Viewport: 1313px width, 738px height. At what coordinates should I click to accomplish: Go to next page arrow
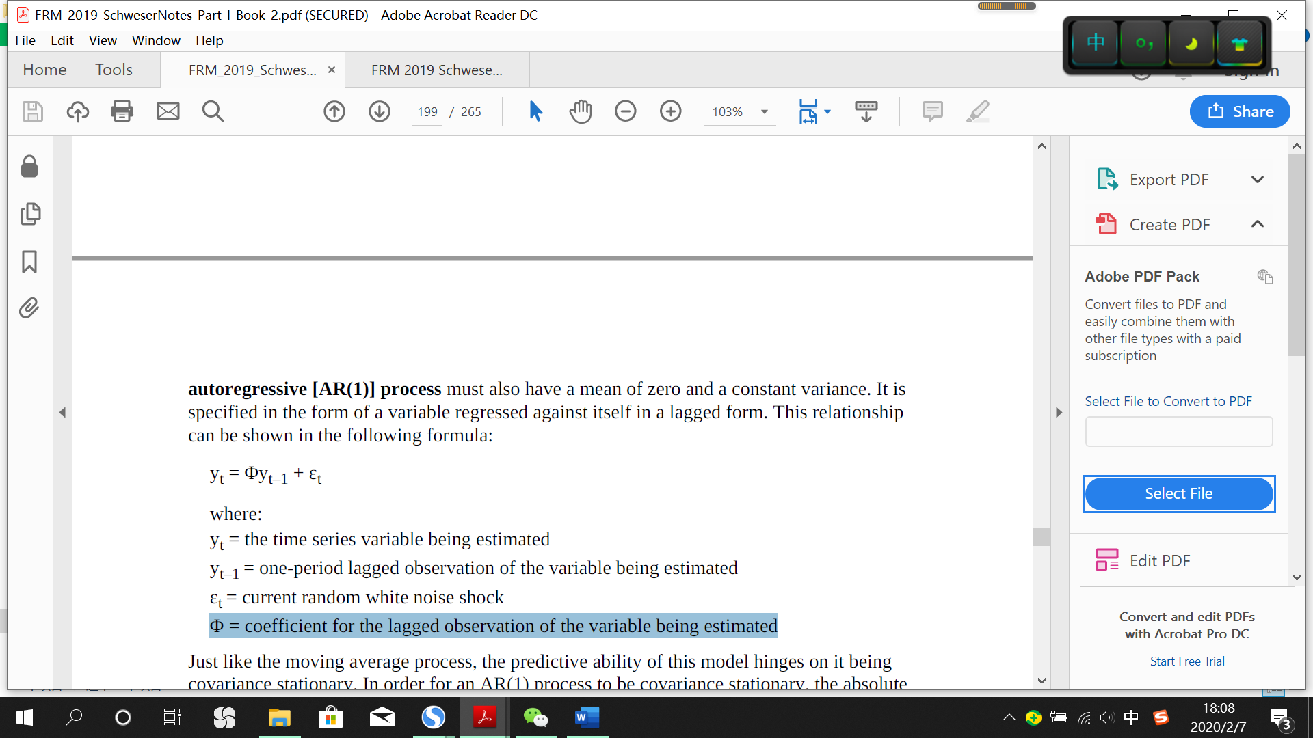coord(380,111)
